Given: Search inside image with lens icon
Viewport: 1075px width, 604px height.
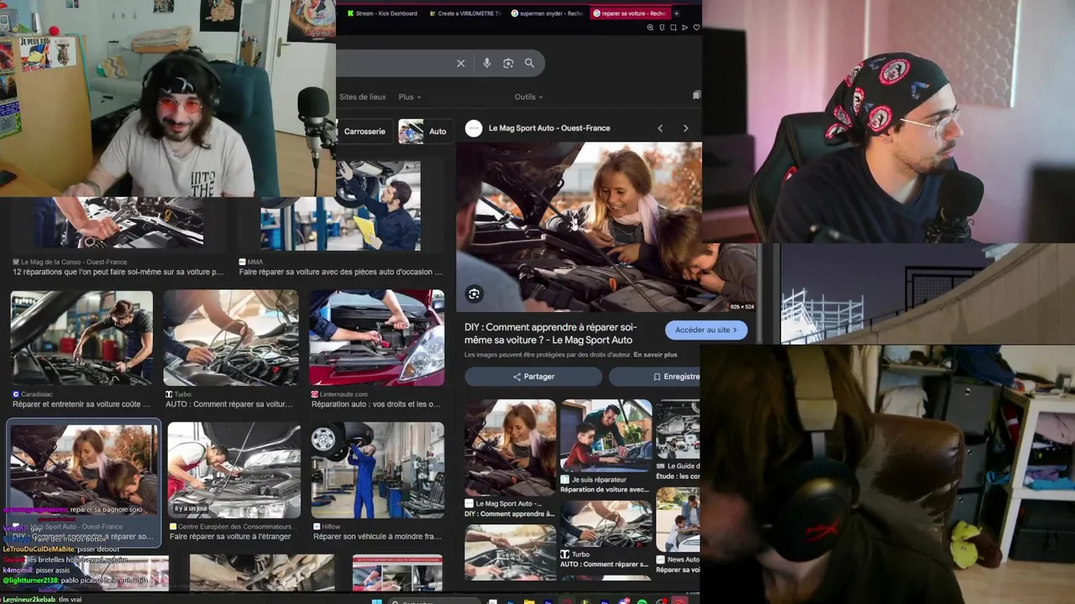Looking at the screenshot, I should pyautogui.click(x=474, y=294).
